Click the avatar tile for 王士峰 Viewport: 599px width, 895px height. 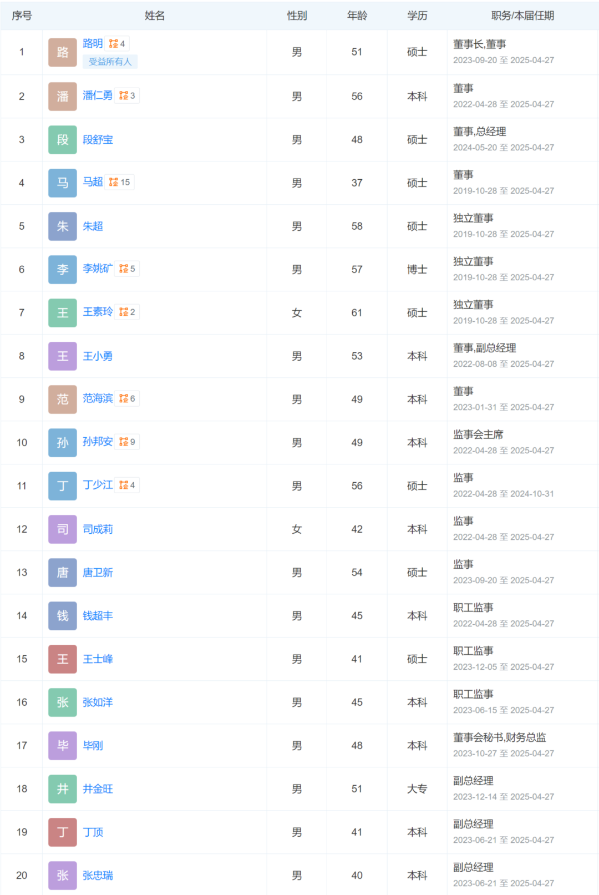click(63, 659)
